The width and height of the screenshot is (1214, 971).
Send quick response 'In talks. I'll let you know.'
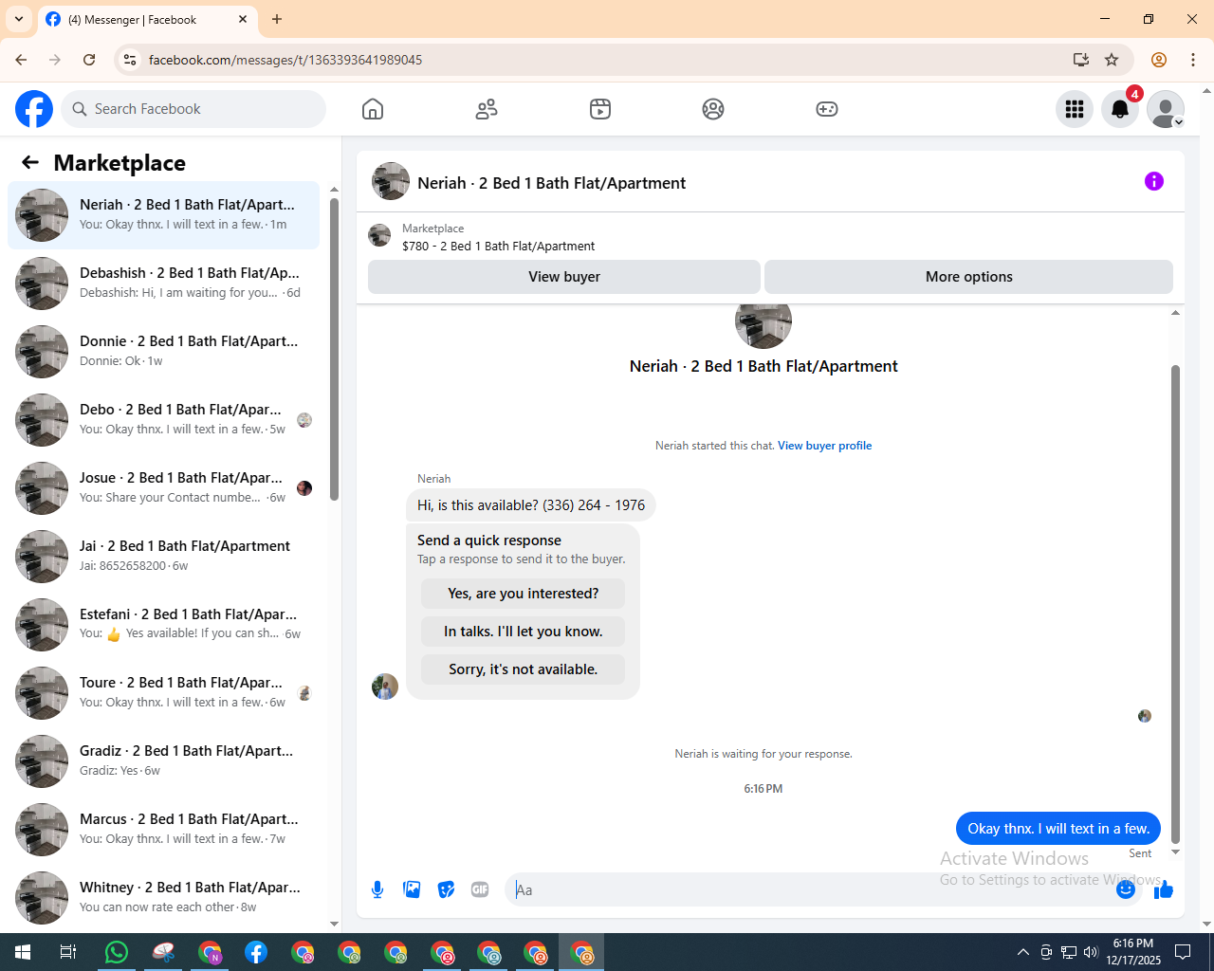tap(523, 632)
